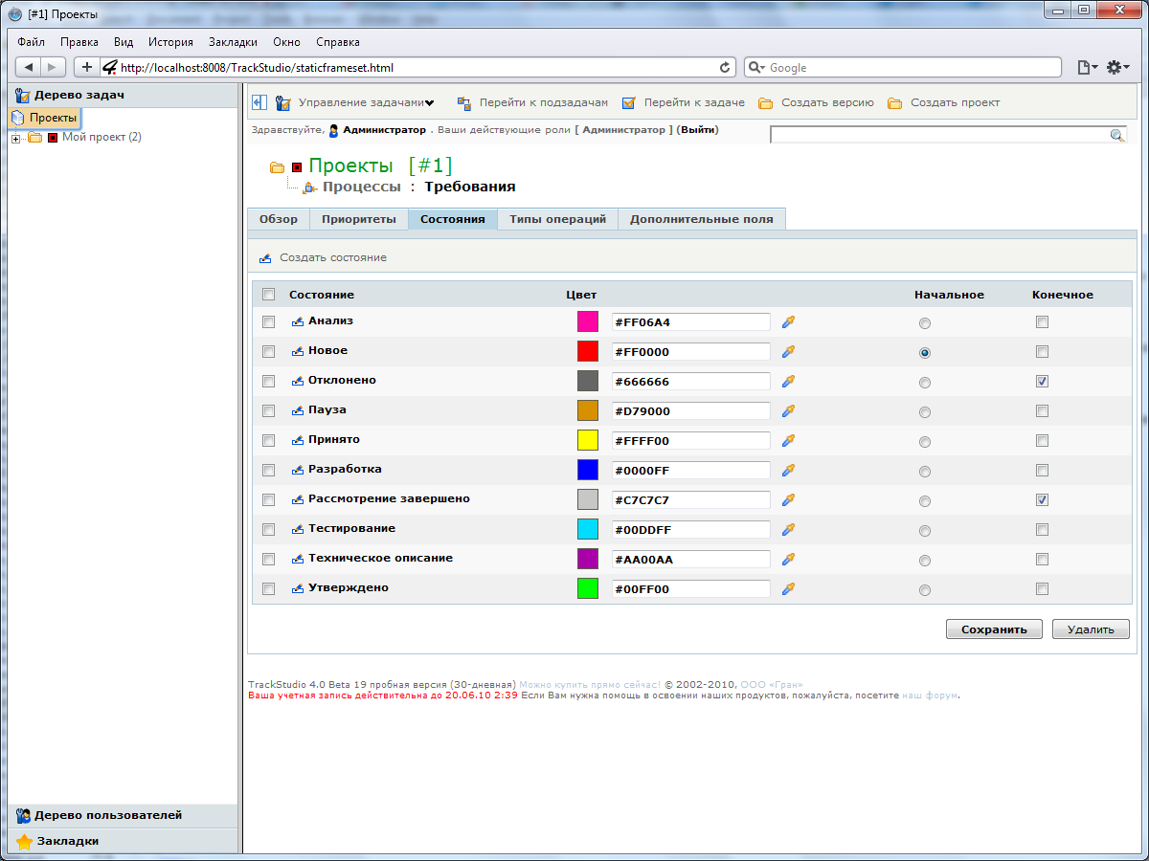Click the color picker icon for Анализ row
The height and width of the screenshot is (861, 1149).
coord(788,322)
